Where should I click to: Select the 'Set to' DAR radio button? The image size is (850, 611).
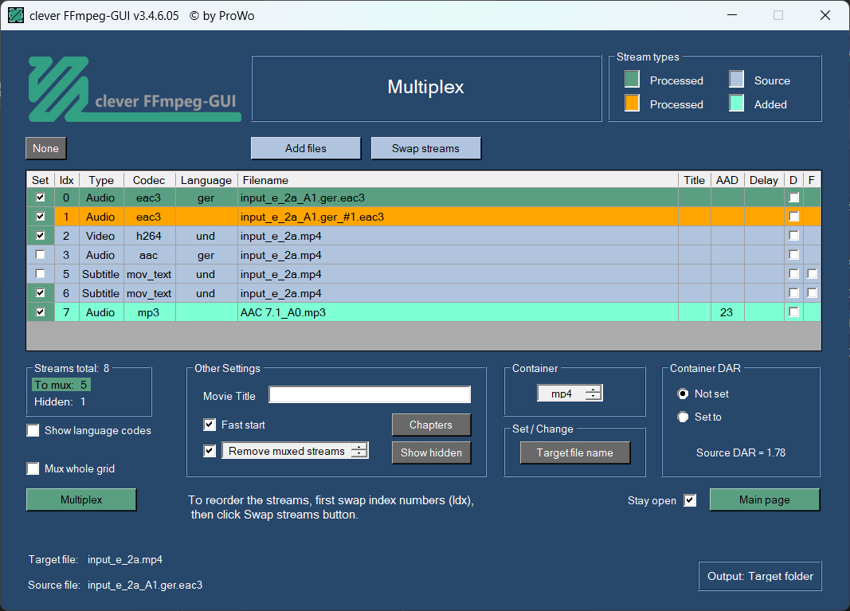pyautogui.click(x=683, y=417)
